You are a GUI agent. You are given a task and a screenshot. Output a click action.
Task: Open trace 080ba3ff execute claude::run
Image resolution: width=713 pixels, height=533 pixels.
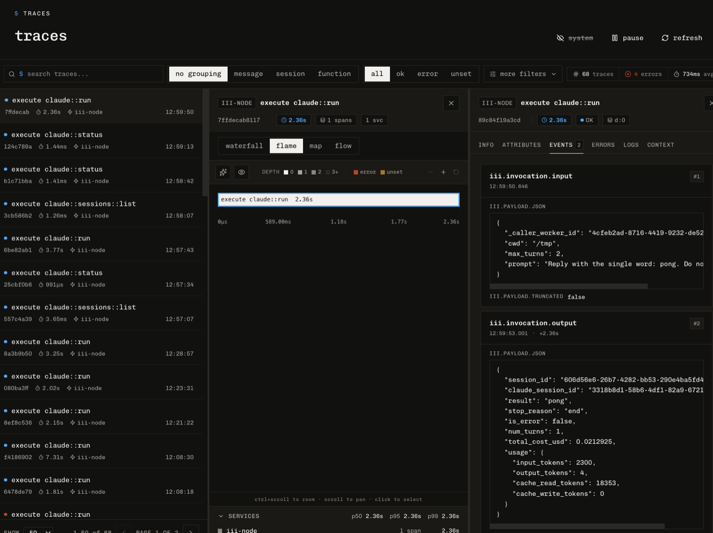point(101,382)
